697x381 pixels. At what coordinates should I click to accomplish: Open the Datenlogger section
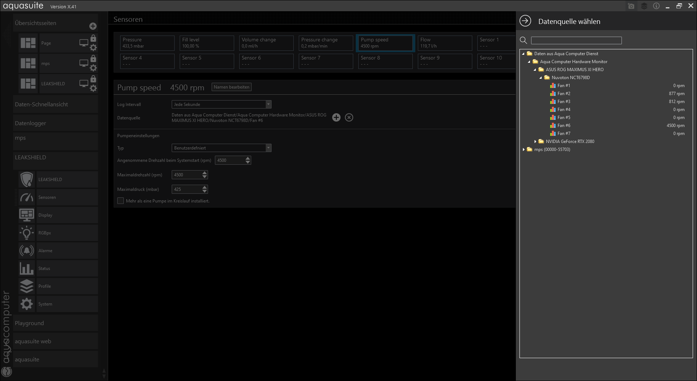30,123
